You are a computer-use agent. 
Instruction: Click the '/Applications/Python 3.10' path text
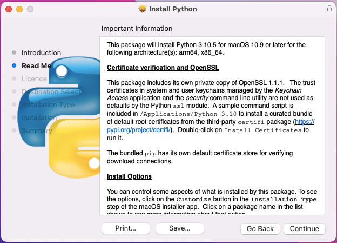pyautogui.click(x=188, y=114)
